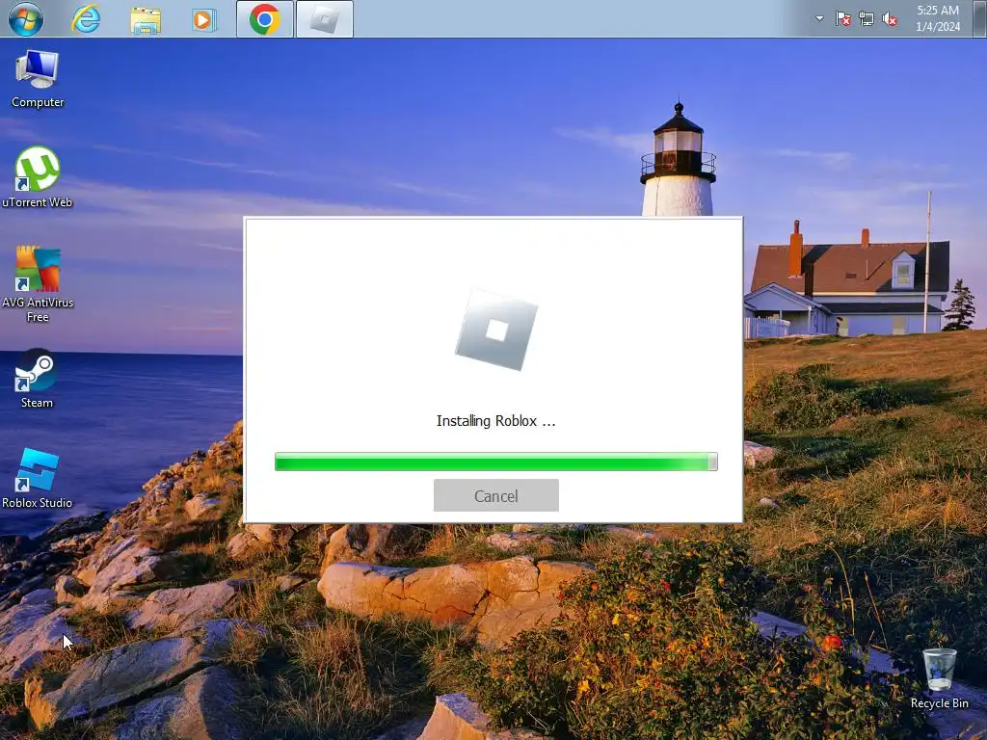The width and height of the screenshot is (987, 740).
Task: Select the Roblox Studio desktop shortcut
Action: click(38, 478)
